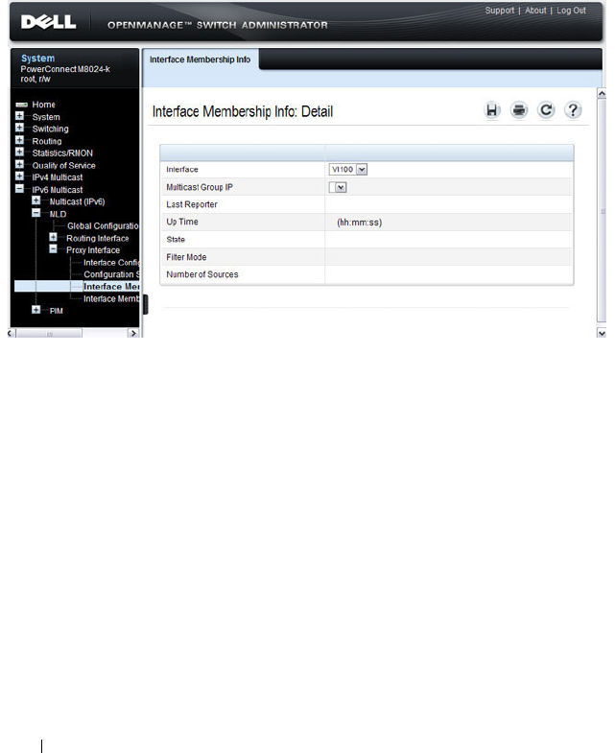Click PowerConnect M8024-k system name
The width and height of the screenshot is (615, 753).
[x=65, y=70]
